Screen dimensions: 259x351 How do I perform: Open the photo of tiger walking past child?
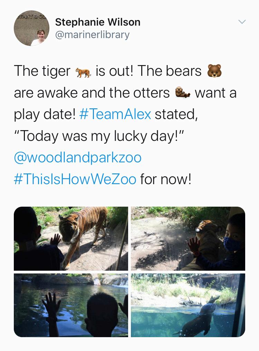[71, 238]
